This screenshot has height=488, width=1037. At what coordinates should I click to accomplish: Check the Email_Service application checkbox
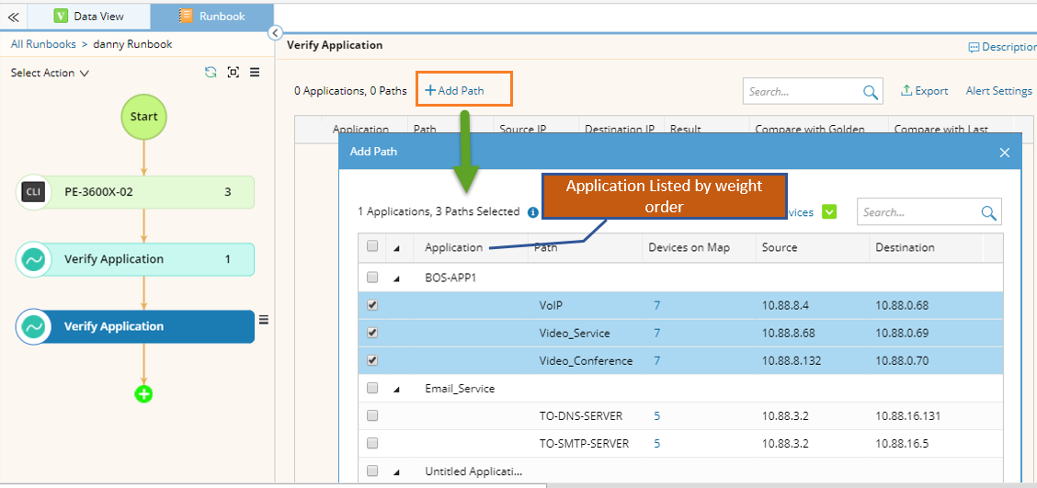click(x=372, y=388)
